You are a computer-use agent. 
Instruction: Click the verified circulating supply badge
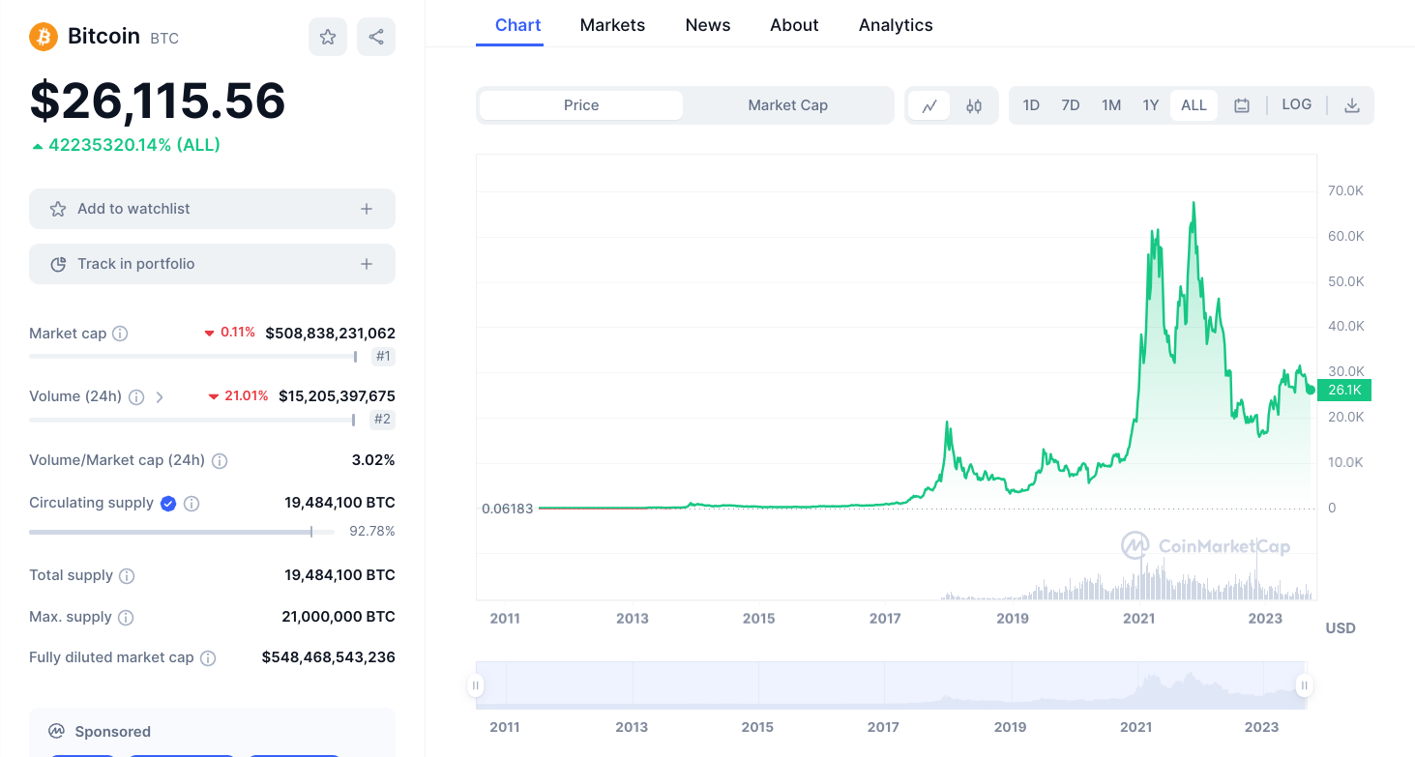[168, 503]
